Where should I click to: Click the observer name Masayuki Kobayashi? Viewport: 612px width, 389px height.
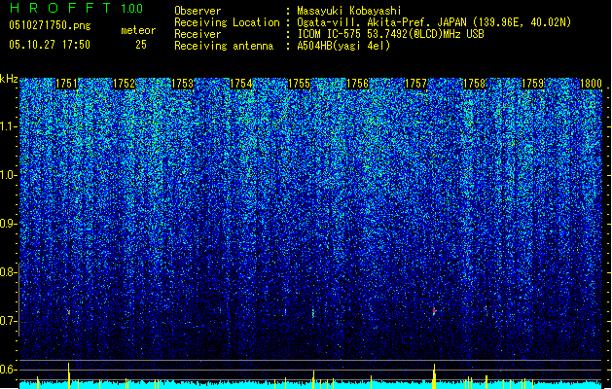[349, 11]
